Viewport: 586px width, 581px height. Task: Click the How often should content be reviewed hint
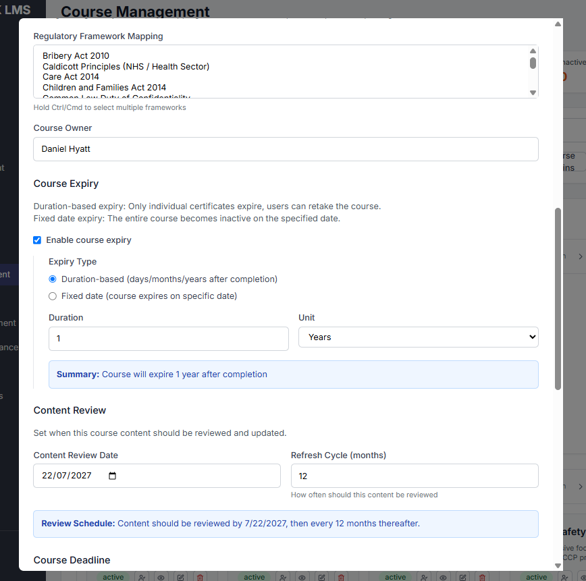[364, 495]
